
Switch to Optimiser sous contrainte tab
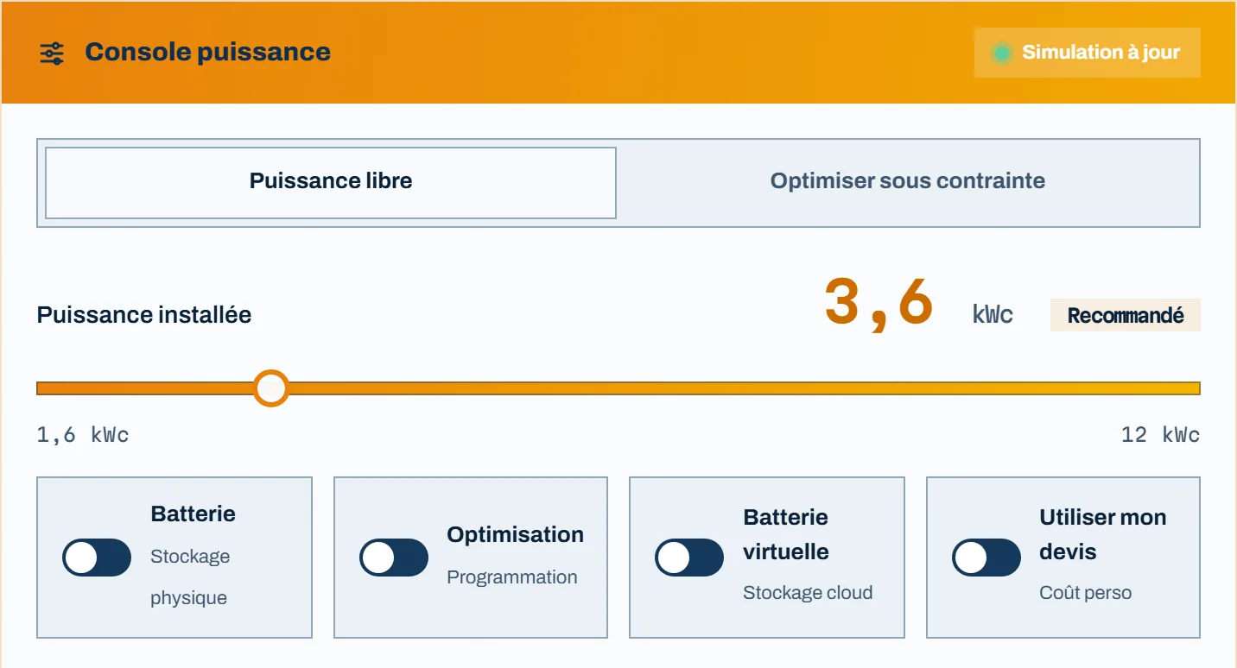tap(908, 182)
